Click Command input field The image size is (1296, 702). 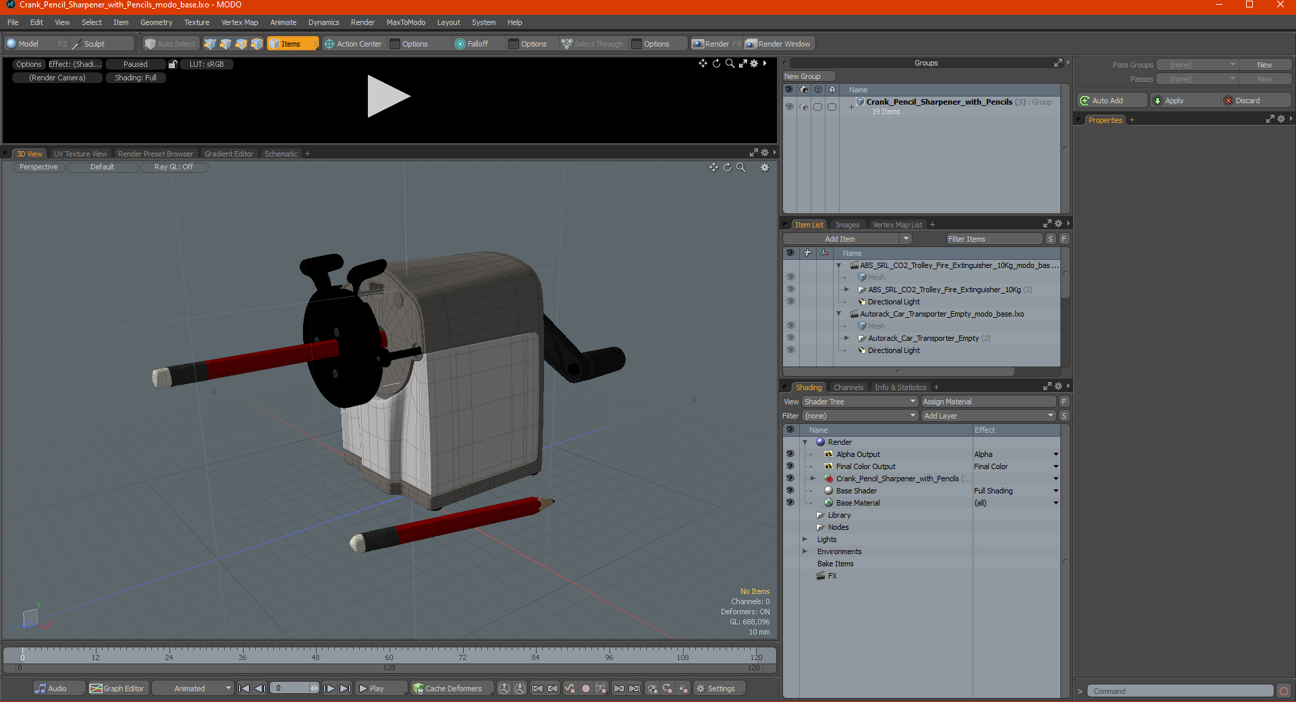pos(1180,691)
